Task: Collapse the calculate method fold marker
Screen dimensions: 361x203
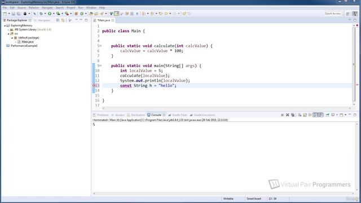Action: (x=100, y=46)
